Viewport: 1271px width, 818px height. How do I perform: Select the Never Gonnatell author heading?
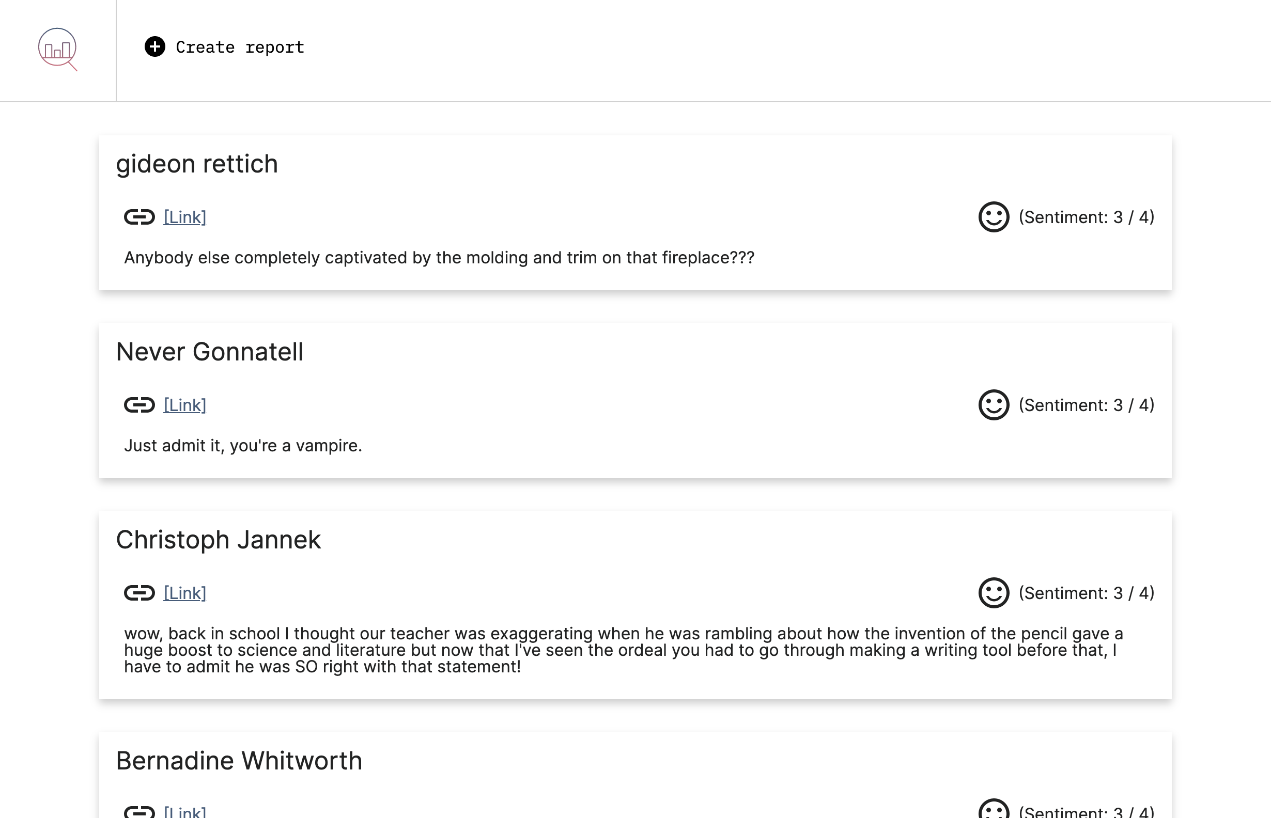pyautogui.click(x=209, y=352)
